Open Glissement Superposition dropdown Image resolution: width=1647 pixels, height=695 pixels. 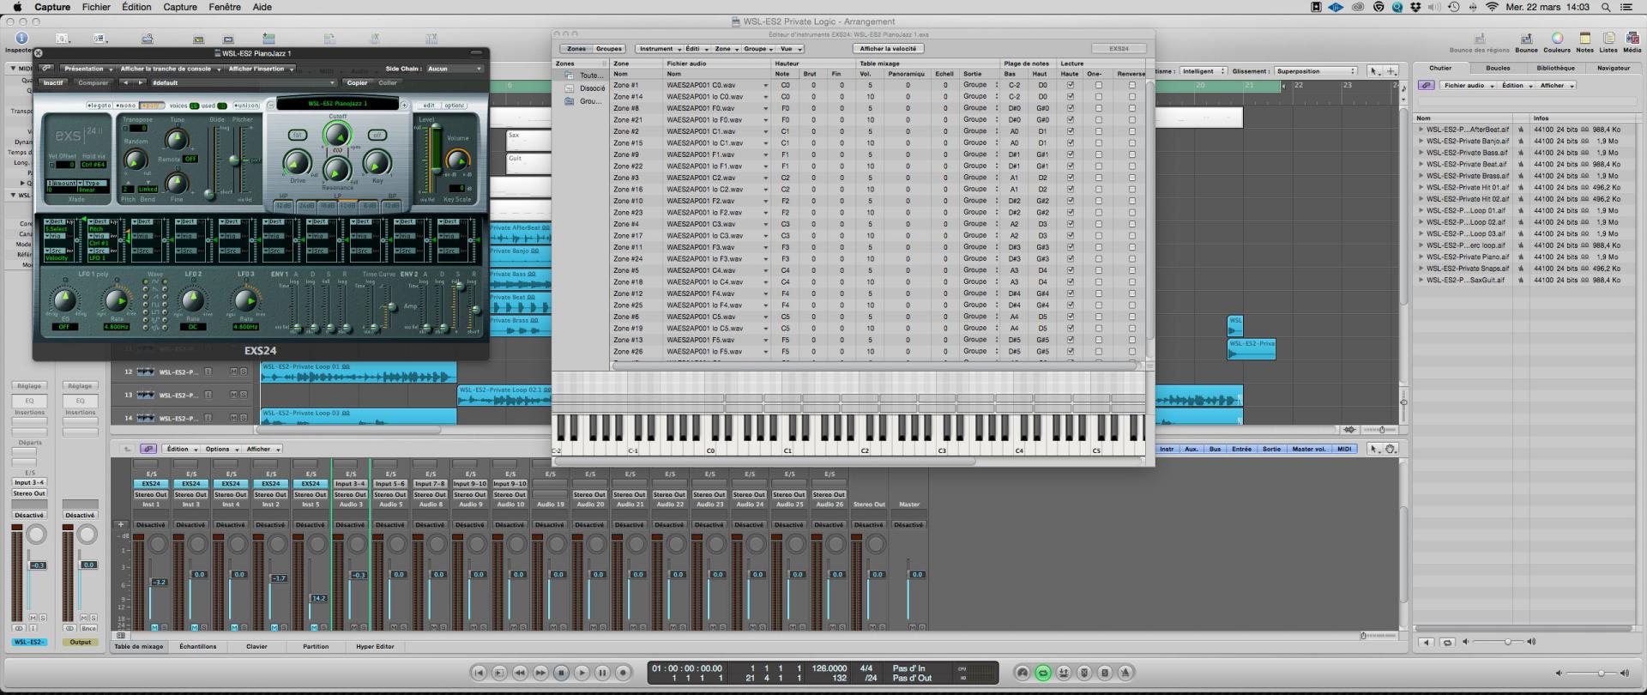[x=1315, y=71]
